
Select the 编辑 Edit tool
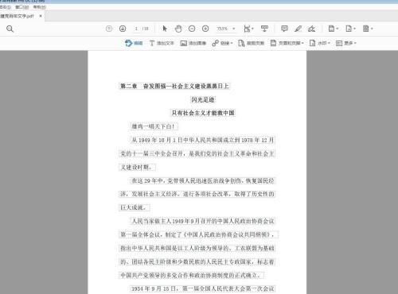[134, 43]
